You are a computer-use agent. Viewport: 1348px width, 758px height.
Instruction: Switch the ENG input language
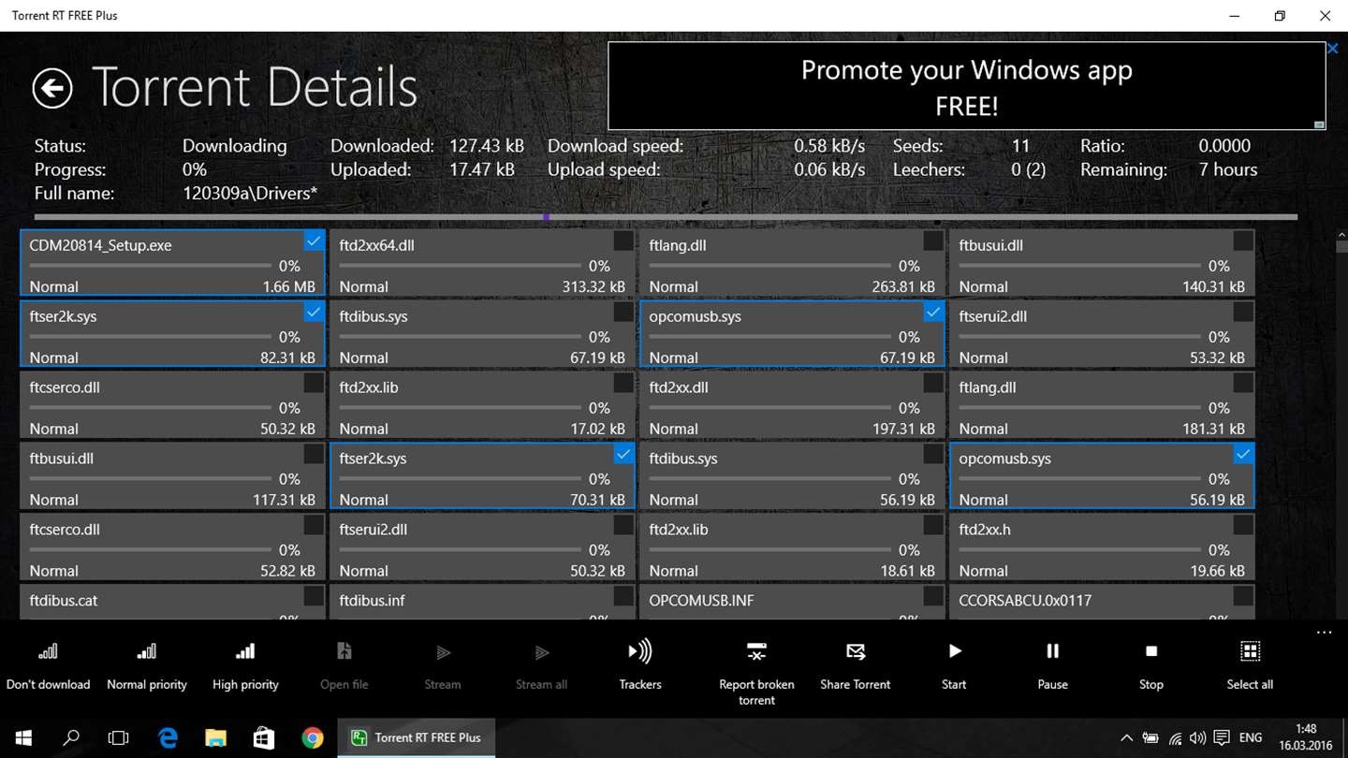(1251, 737)
